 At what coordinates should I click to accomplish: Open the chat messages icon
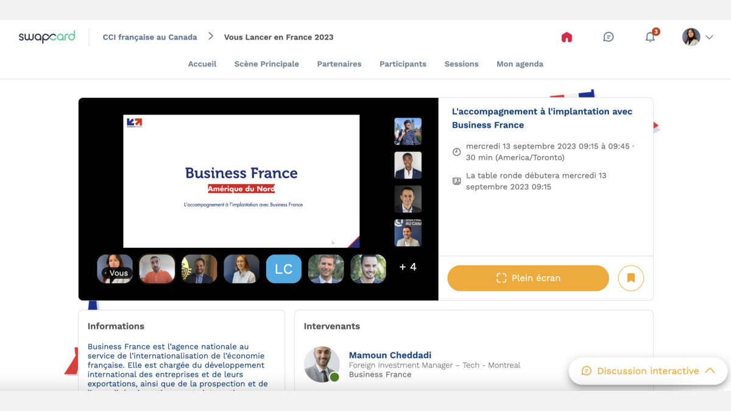click(x=608, y=37)
